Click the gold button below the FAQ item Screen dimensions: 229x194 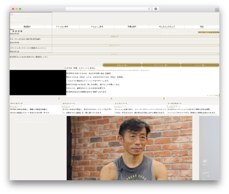click(x=208, y=33)
